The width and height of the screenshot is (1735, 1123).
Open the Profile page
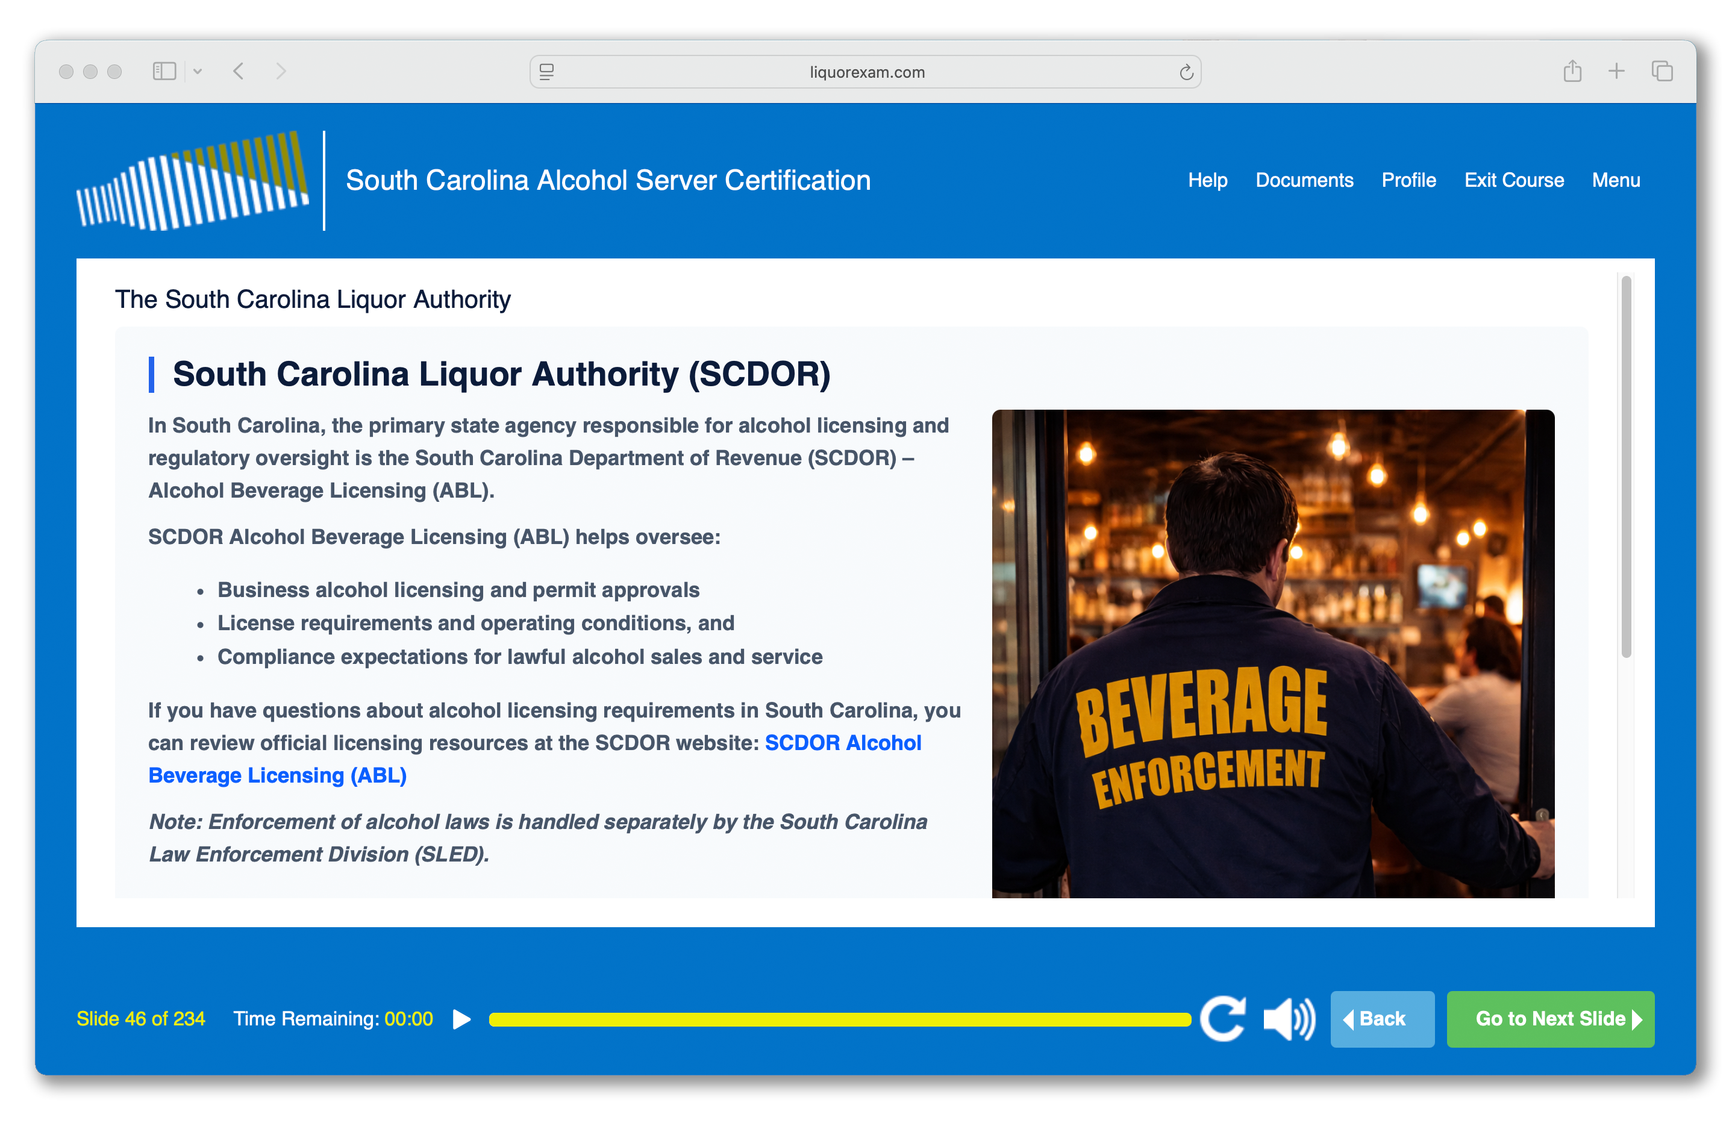(x=1408, y=180)
